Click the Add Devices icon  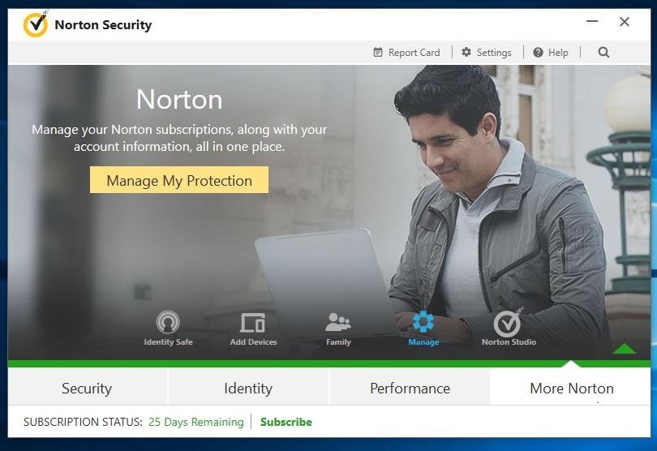click(x=253, y=323)
